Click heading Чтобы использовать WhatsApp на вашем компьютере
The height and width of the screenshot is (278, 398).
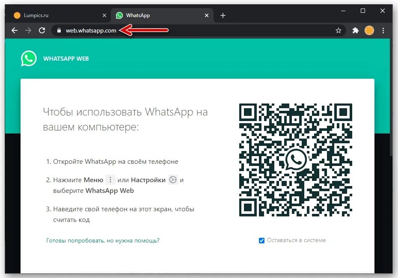pyautogui.click(x=125, y=119)
